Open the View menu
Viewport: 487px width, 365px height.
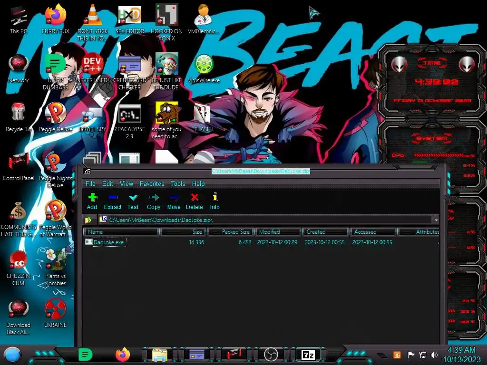tap(127, 183)
